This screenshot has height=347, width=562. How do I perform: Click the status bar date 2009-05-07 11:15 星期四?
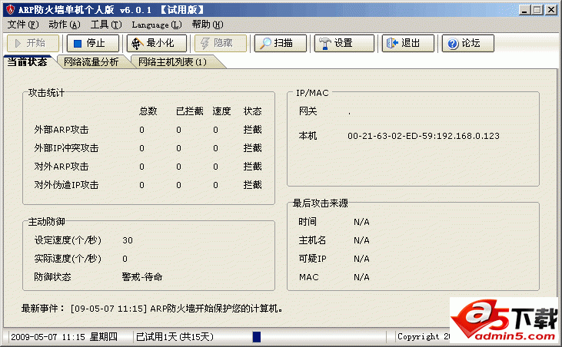pos(64,337)
